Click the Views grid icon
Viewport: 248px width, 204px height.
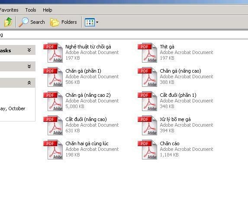tap(90, 22)
